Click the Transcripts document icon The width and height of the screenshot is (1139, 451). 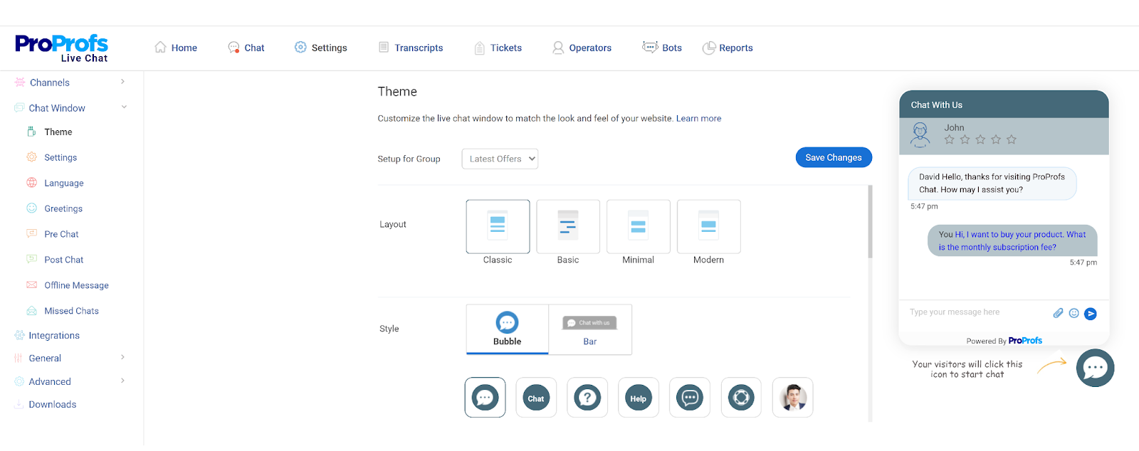(x=384, y=47)
